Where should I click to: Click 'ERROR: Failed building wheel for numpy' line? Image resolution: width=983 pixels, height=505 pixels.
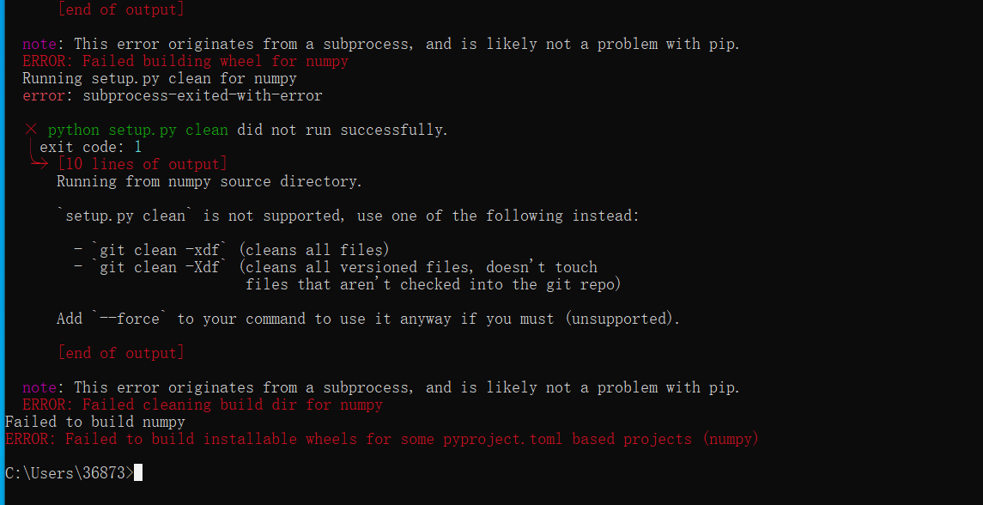185,62
